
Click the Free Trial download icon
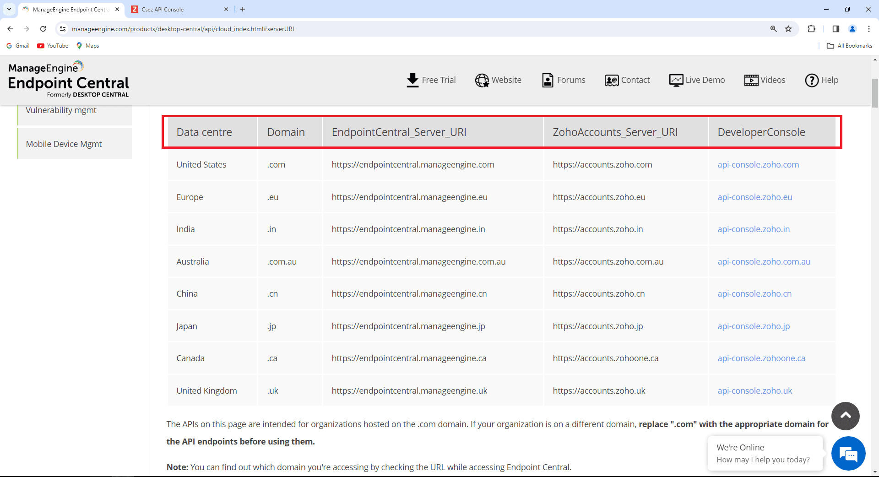click(x=412, y=80)
